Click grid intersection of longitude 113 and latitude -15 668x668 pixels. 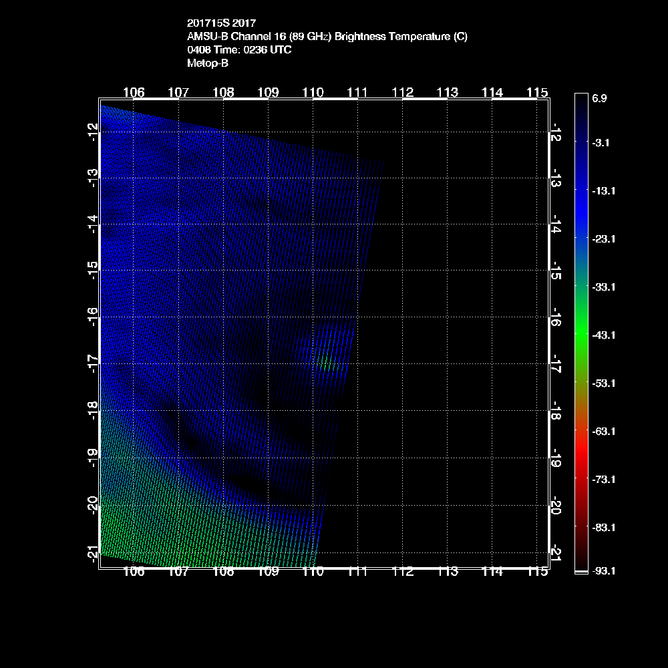[447, 271]
